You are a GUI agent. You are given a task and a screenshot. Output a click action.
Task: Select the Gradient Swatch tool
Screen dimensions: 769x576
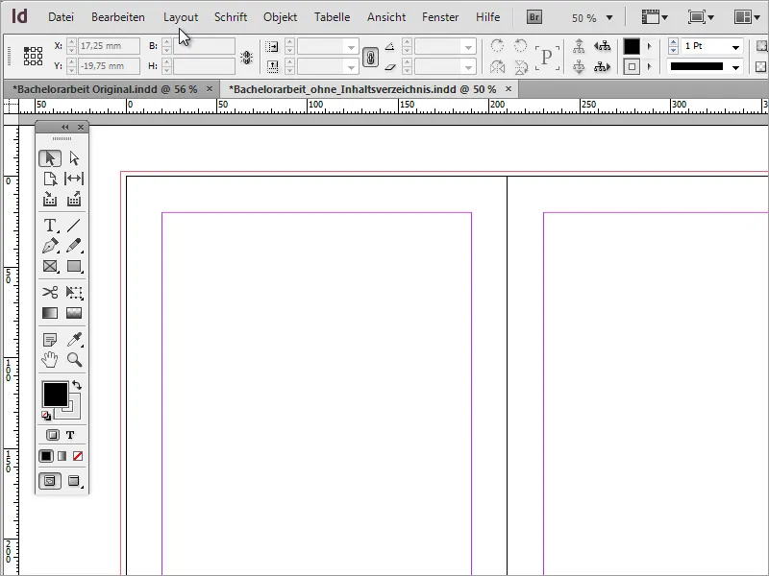point(50,313)
